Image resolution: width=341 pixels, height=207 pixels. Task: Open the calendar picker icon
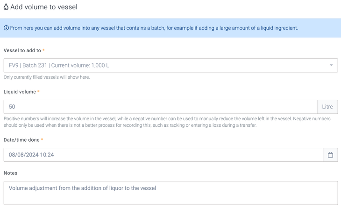pos(330,155)
